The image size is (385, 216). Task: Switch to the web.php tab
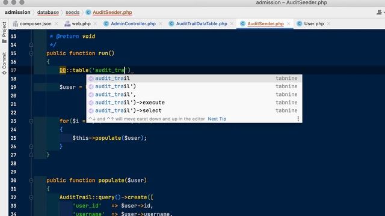click(x=81, y=24)
